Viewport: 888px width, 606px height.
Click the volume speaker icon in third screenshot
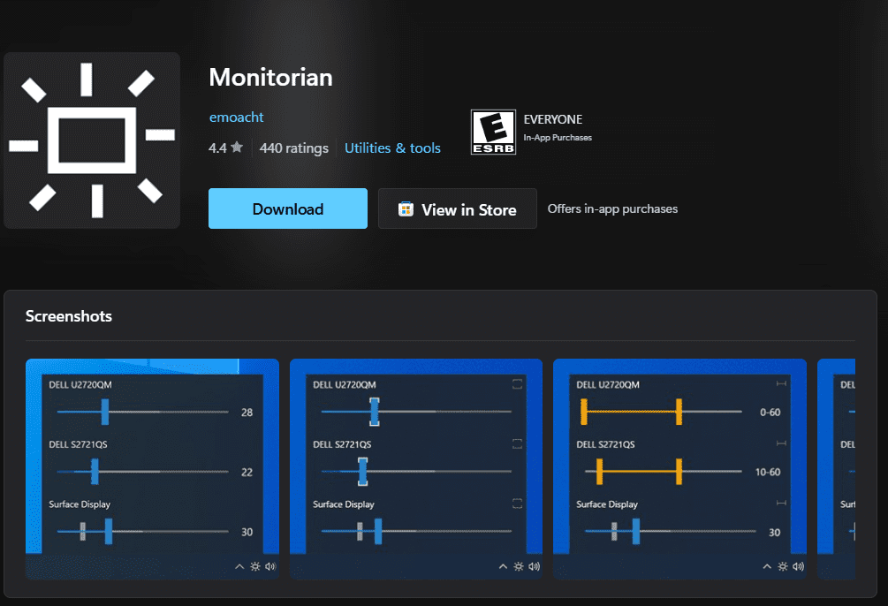(x=799, y=567)
